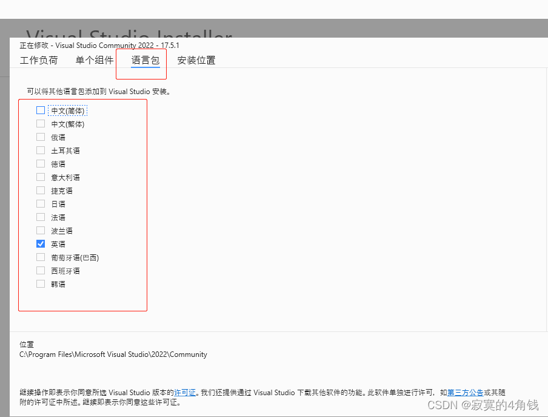Select the 捷克语 checkbox
The height and width of the screenshot is (417, 548).
tap(41, 191)
